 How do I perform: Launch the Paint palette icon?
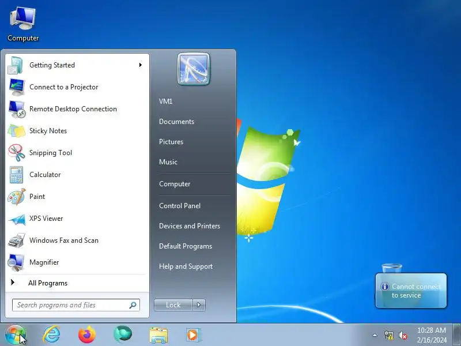[17, 197]
